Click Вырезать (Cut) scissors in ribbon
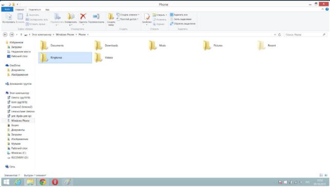Viewport: 330px width, 187px height. tap(32, 15)
